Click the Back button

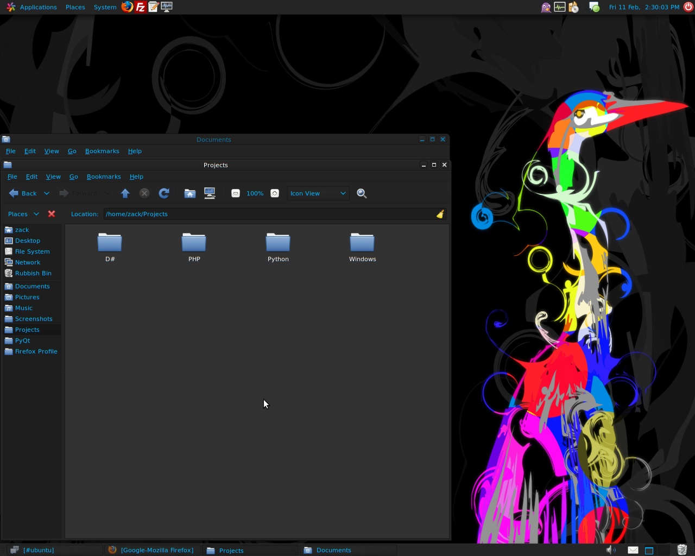[23, 193]
